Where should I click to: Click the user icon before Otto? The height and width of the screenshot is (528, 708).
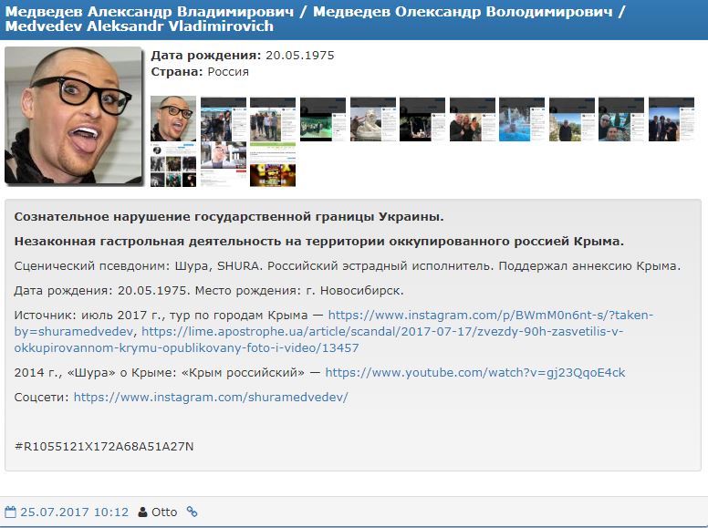pos(142,512)
